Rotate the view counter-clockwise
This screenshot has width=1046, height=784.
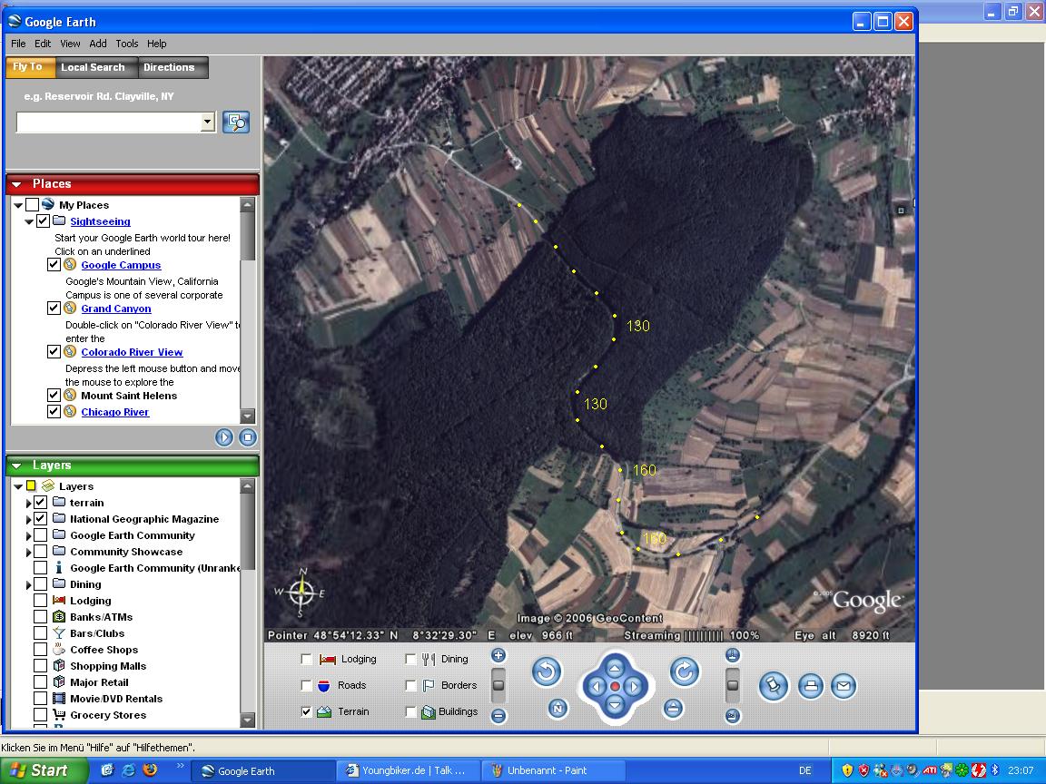547,671
